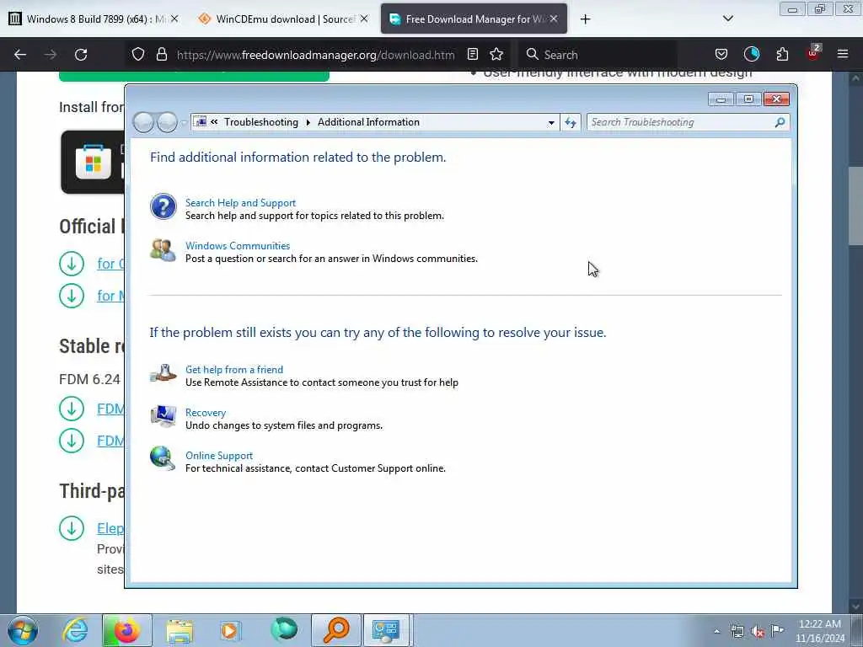Launch Internet Explorer from taskbar
The image size is (863, 647).
(75, 630)
